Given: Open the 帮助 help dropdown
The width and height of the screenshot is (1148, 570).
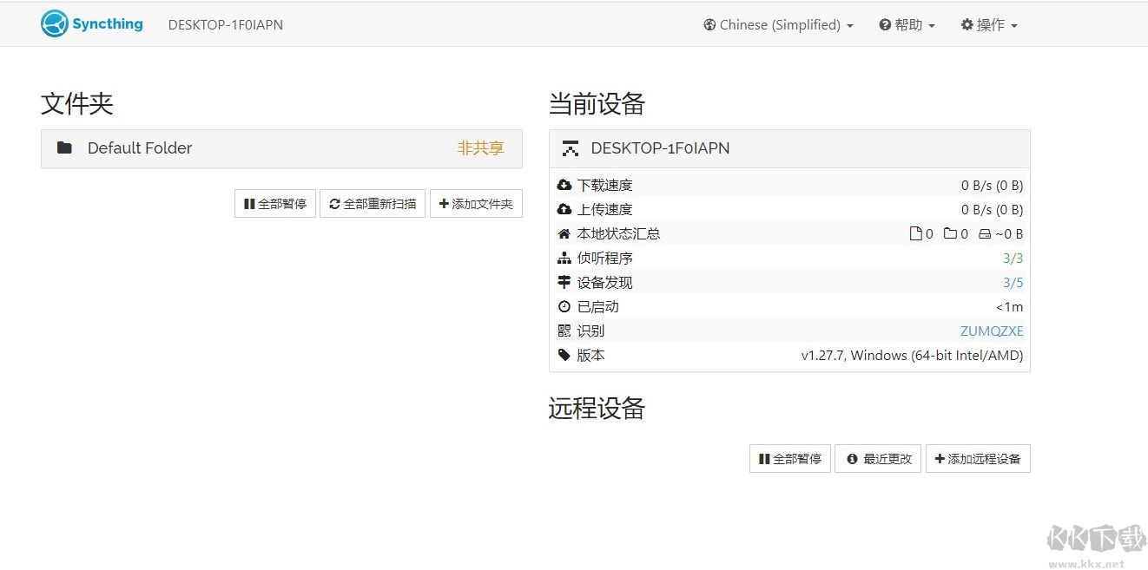Looking at the screenshot, I should click(907, 24).
